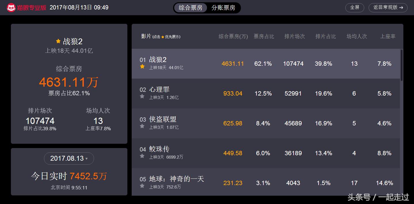The image size is (414, 204).
Task: Toggle priority display star for 鲛珠传
Action: (142, 156)
